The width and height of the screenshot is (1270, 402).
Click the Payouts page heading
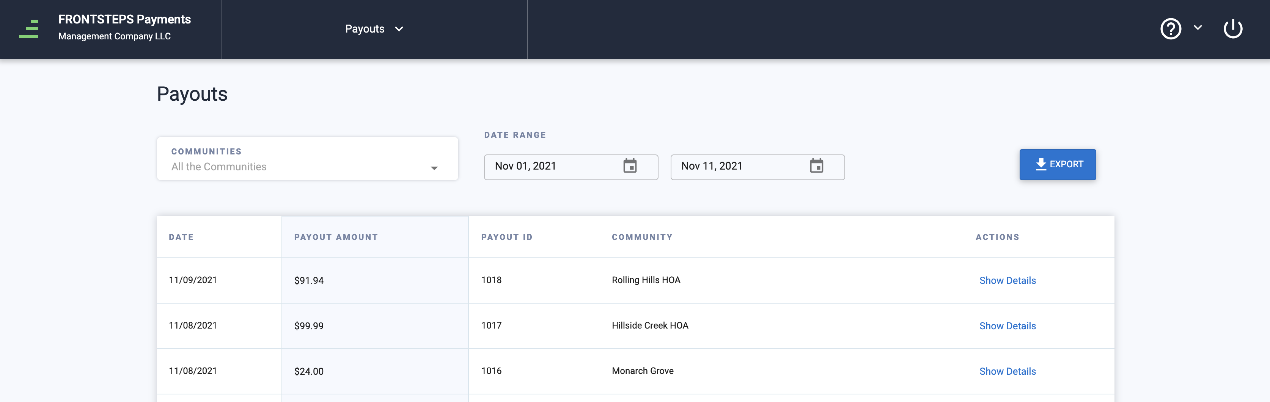point(192,94)
